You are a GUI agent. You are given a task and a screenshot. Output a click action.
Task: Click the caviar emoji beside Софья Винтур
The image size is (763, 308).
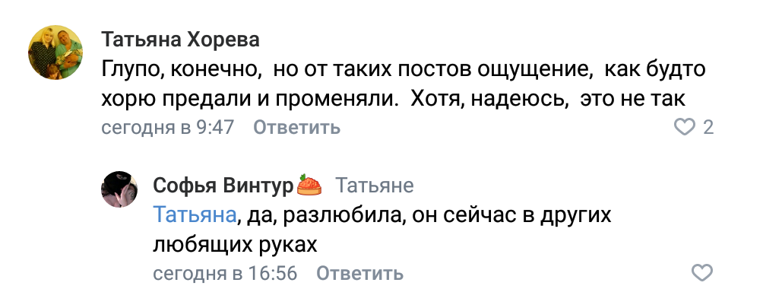pos(309,184)
